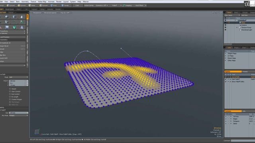Open the Filter Items dropdown
This screenshot has width=255, height=143.
coord(232,15)
